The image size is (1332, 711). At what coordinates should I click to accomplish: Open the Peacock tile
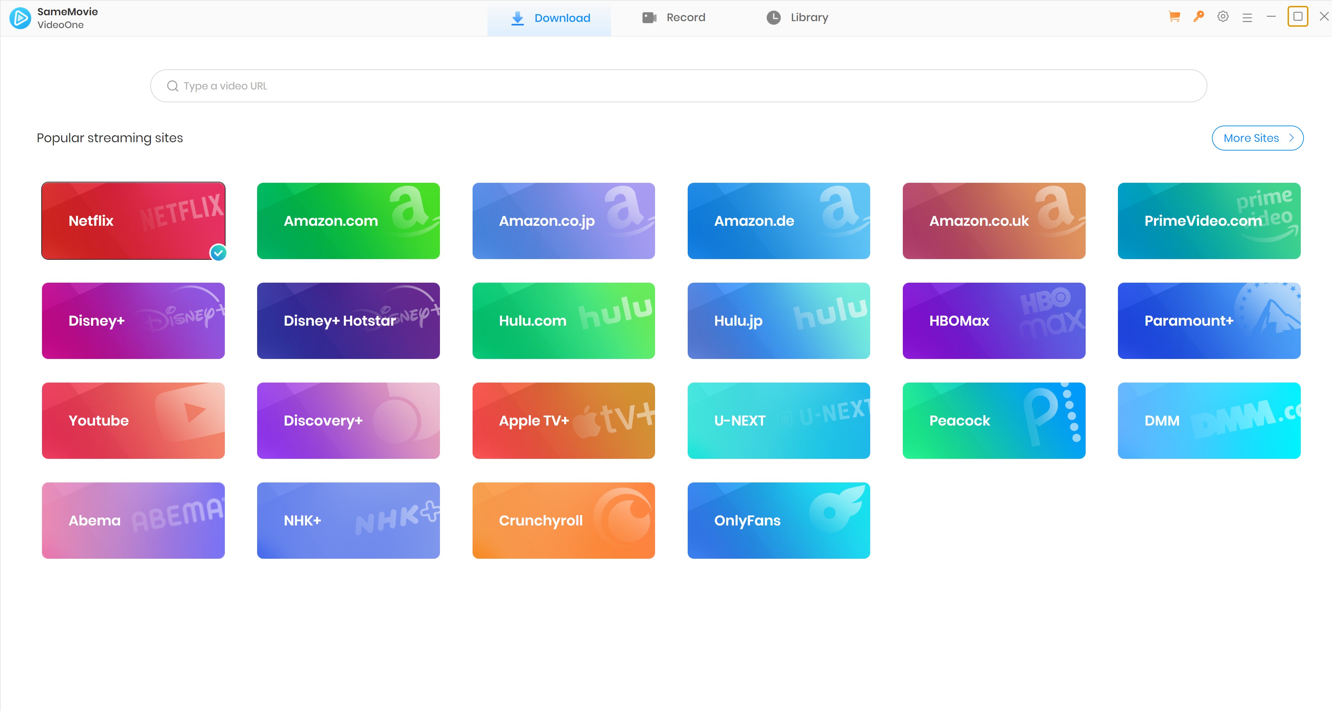994,421
